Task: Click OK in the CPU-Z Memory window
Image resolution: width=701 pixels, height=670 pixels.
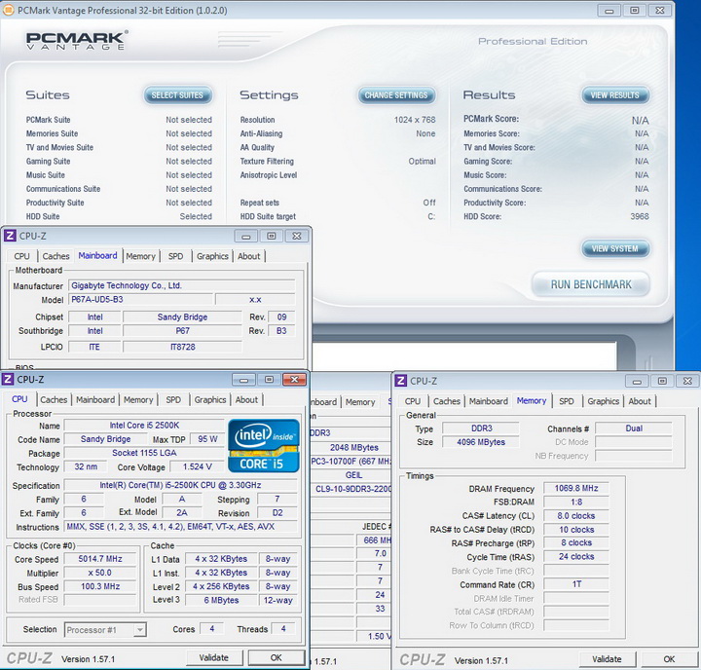Action: [669, 659]
